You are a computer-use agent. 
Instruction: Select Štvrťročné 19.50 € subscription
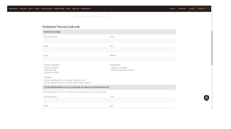tap(45, 73)
